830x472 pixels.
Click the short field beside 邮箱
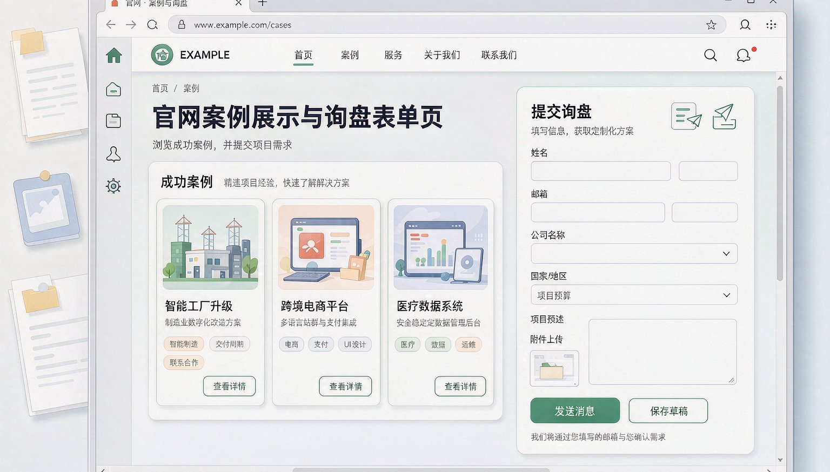(705, 212)
